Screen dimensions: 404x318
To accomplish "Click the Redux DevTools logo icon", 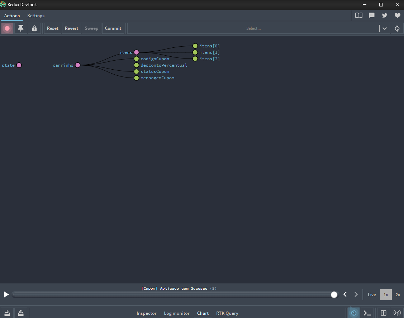I will 3,5.
